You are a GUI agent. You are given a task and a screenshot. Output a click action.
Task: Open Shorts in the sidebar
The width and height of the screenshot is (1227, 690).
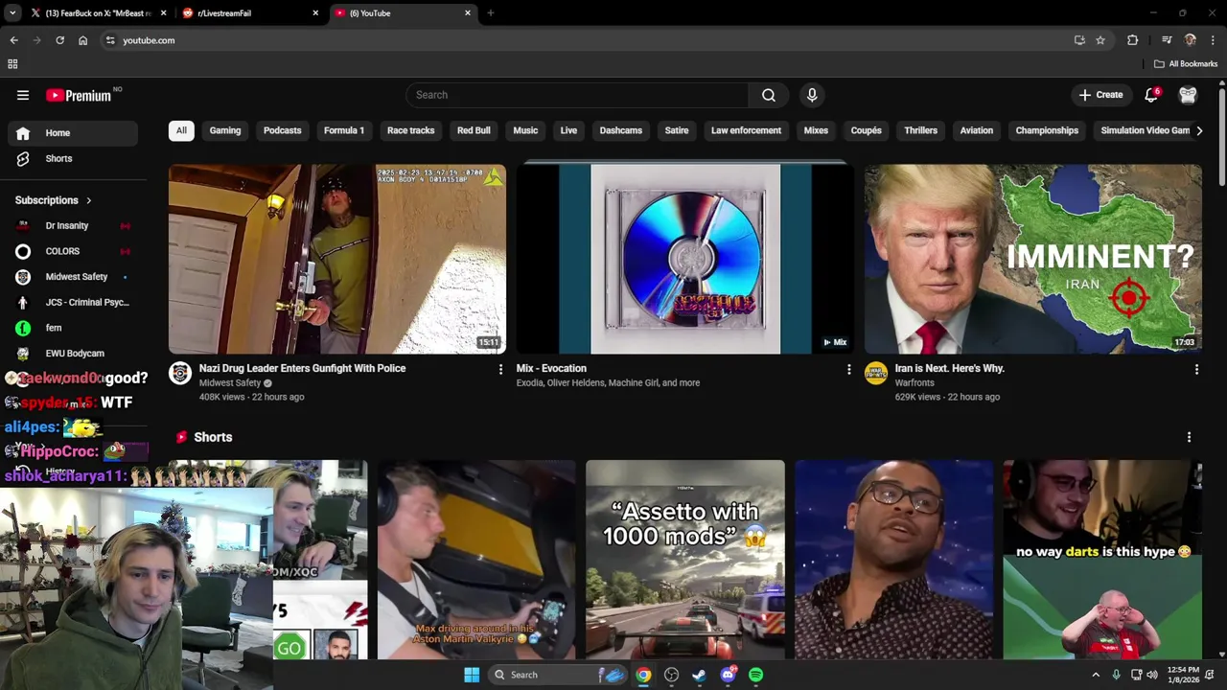click(73, 158)
